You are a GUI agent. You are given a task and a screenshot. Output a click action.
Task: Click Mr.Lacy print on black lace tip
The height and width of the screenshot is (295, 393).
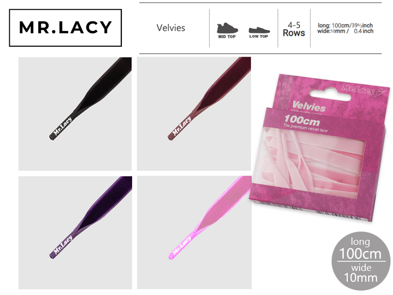click(63, 126)
